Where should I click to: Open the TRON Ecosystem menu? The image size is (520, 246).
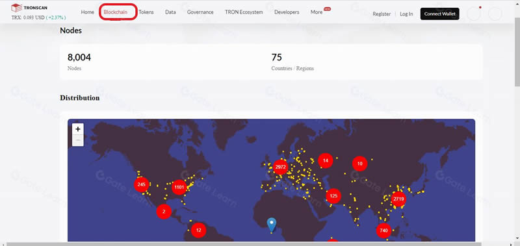[244, 12]
